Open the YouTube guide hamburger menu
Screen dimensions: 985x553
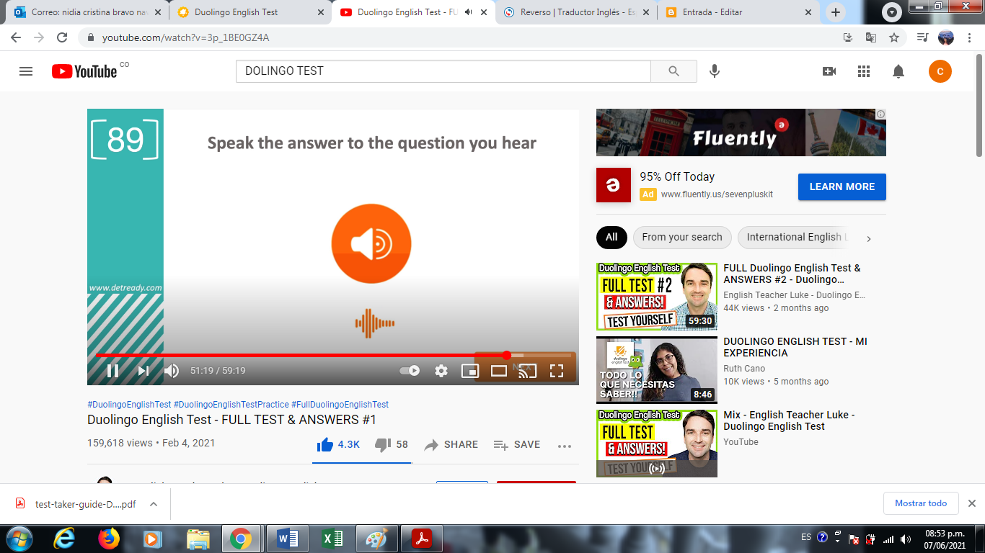[26, 71]
